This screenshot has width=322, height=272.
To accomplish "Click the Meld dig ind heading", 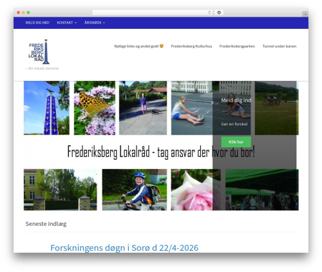I will (236, 100).
